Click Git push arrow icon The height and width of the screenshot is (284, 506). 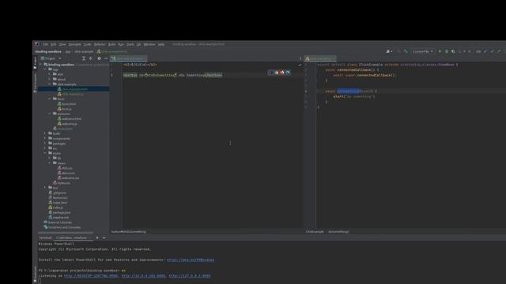(499, 51)
